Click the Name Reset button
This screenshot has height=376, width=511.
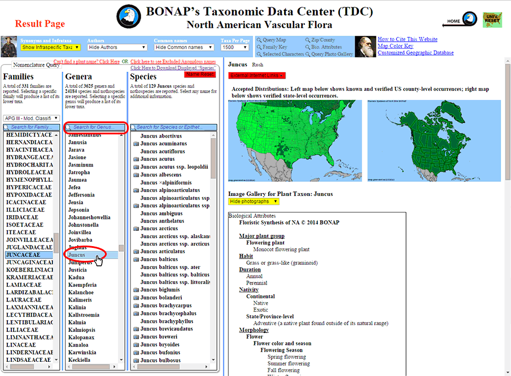[200, 75]
